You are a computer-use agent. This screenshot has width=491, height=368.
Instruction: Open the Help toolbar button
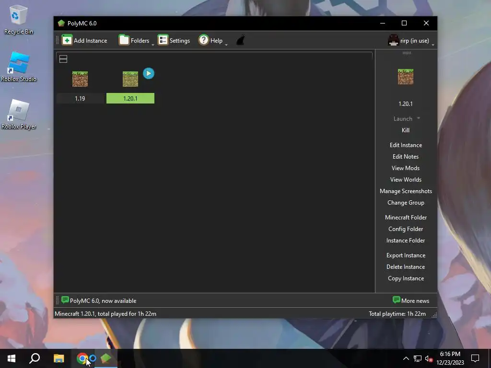[210, 40]
